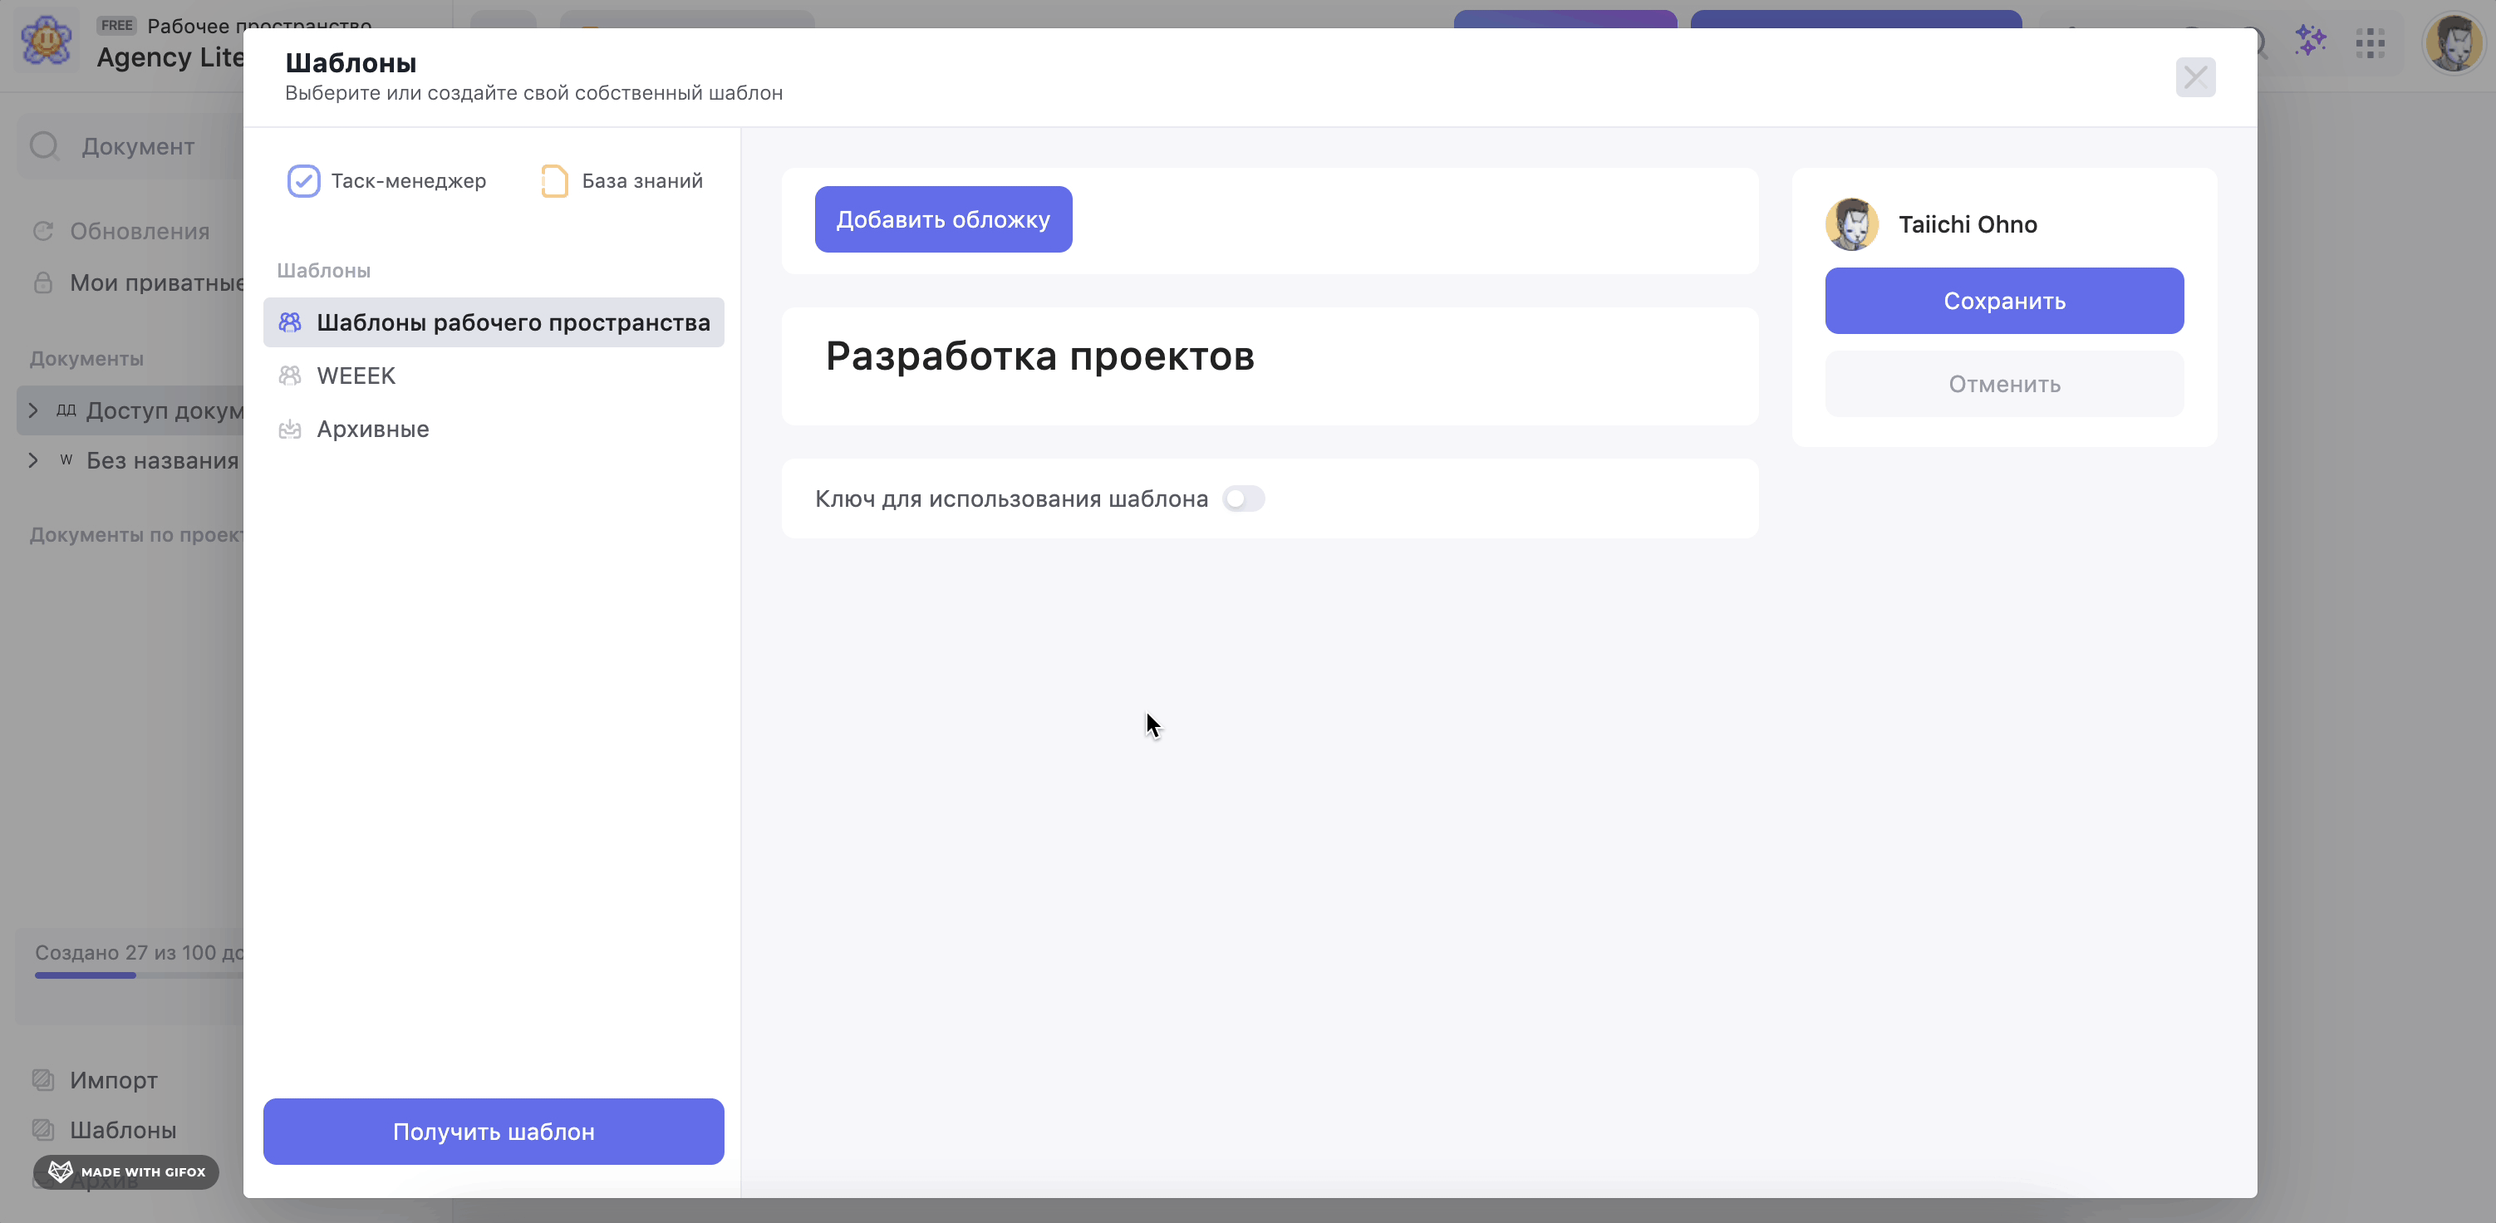The height and width of the screenshot is (1223, 2496).
Task: Click the workspace templates people icon
Action: click(x=290, y=322)
